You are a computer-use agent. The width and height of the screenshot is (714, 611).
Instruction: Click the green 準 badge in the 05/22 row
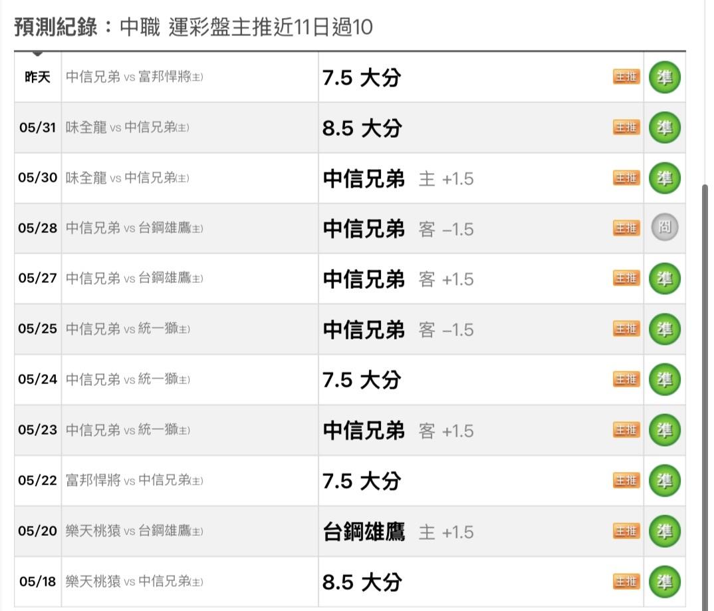tap(664, 481)
